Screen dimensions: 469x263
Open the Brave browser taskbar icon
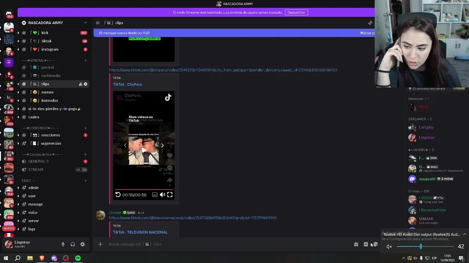click(x=42, y=258)
